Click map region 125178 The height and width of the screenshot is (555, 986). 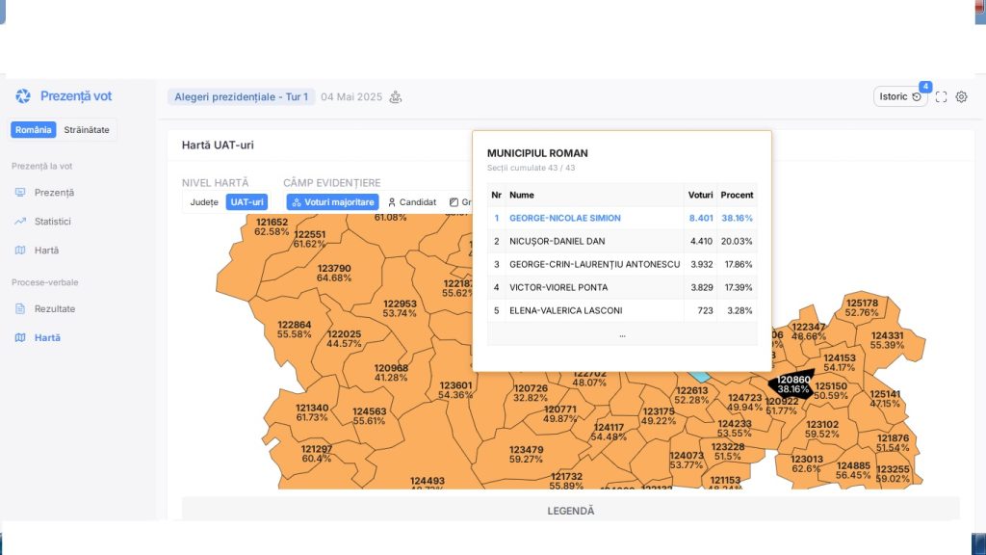tap(862, 307)
